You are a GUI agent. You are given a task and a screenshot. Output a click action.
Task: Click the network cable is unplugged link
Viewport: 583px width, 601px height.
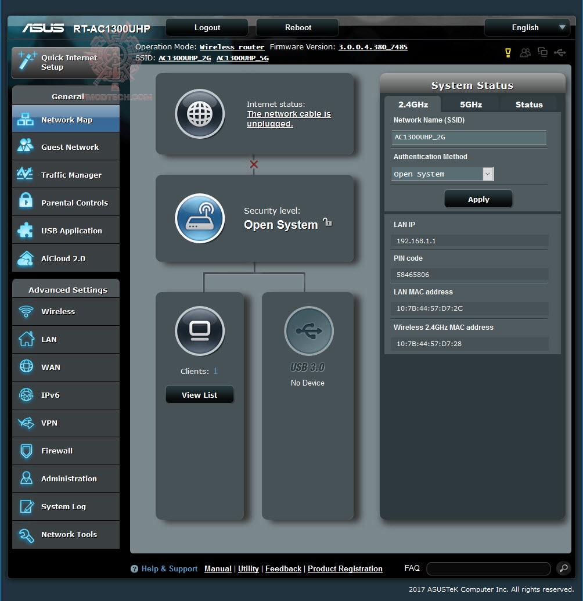click(x=289, y=119)
